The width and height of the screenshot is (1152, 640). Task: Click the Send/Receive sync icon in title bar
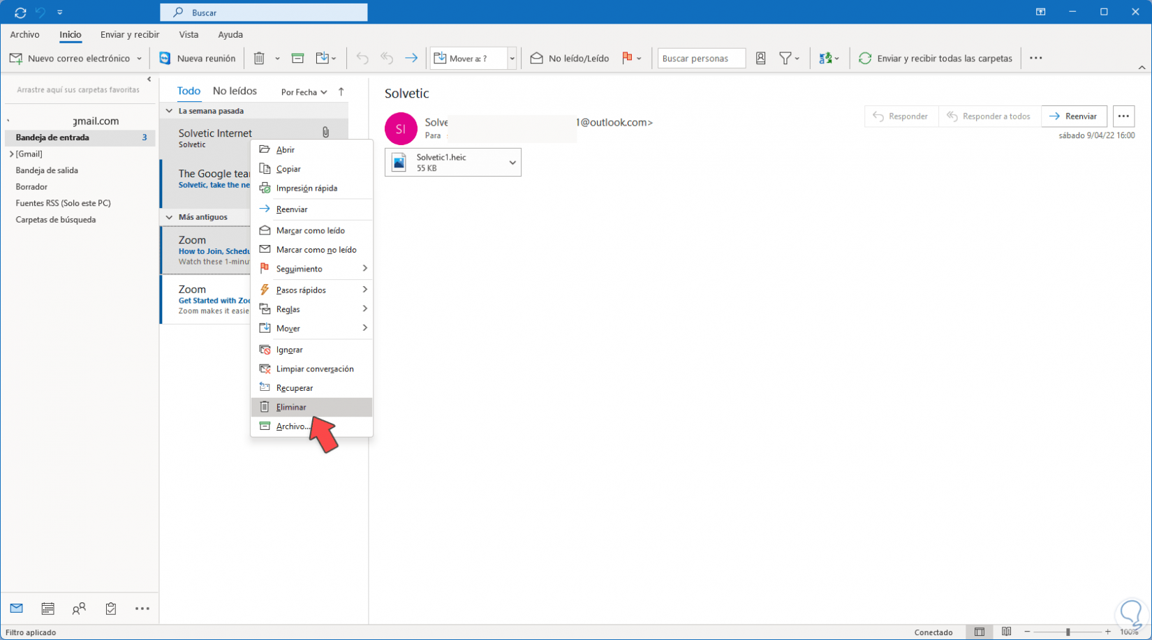coord(20,13)
